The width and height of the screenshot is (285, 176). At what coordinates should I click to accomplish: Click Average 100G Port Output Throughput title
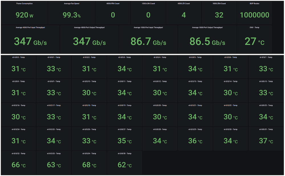[x=207, y=28]
